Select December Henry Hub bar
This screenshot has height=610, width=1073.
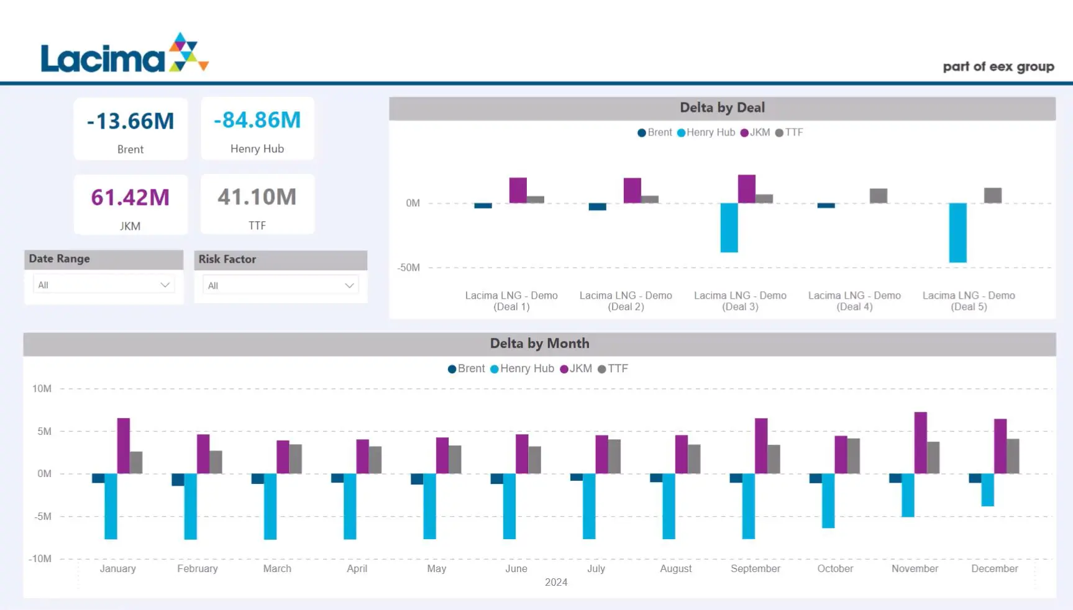tap(987, 489)
